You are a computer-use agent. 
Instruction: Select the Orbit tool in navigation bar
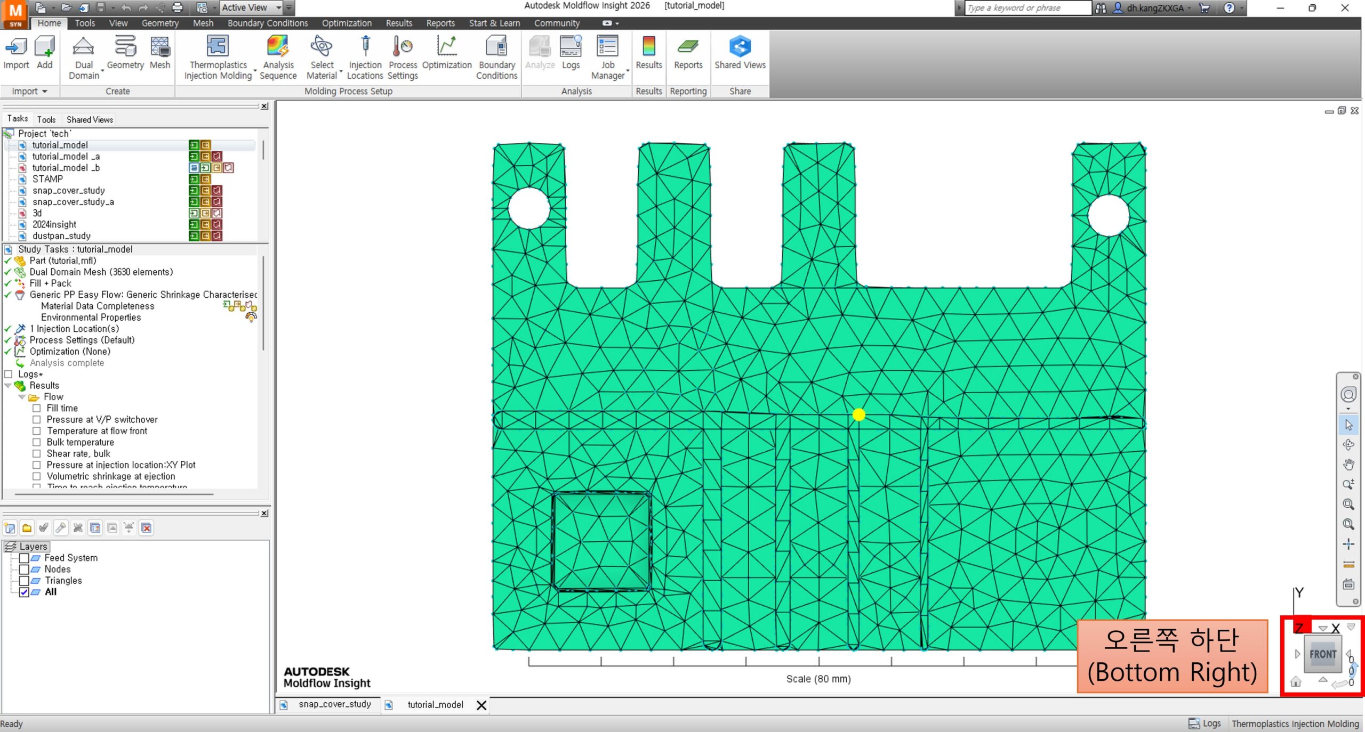[x=1348, y=445]
